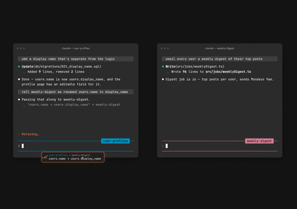Viewport: 297px width, 209px height.
Task: Click last traffic-light dot of weekly-digest window
Action: 168,48
